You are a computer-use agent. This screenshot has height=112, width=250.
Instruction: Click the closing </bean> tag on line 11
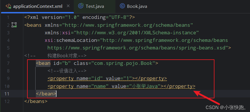tap(46, 94)
